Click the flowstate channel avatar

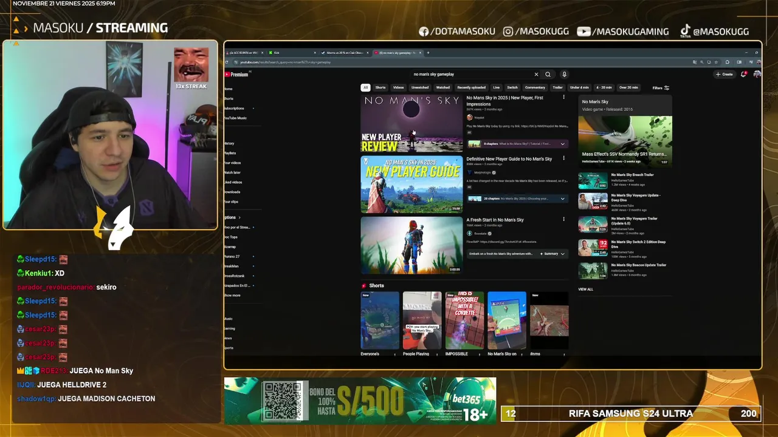point(469,233)
